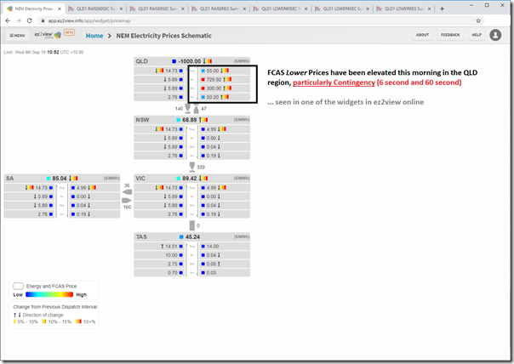Switch to the QLD1 LOWER60SEC tab
Screen dimensions: 514x364
[280, 9]
